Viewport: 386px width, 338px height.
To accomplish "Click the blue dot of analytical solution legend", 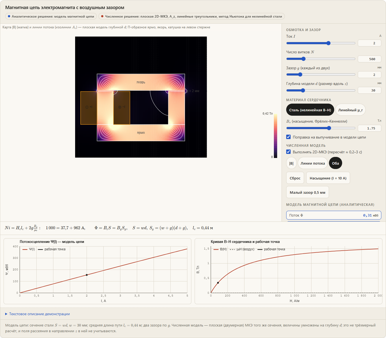I will (9, 16).
